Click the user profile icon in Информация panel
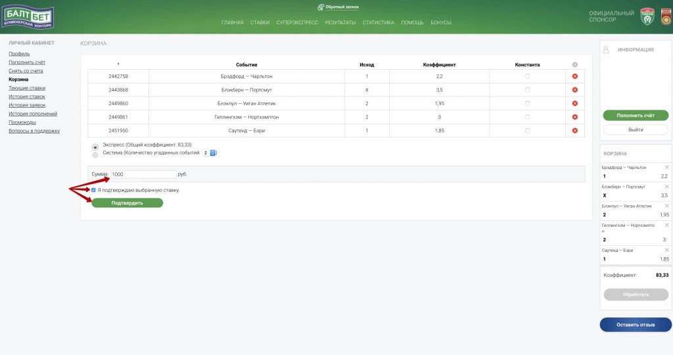 (x=607, y=49)
